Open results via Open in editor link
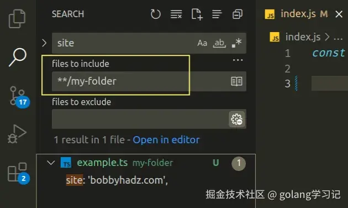 tap(166, 140)
